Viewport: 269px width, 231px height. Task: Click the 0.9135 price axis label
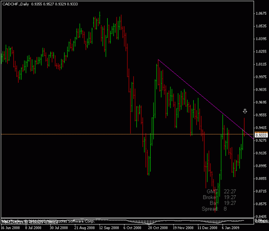(x=261, y=153)
